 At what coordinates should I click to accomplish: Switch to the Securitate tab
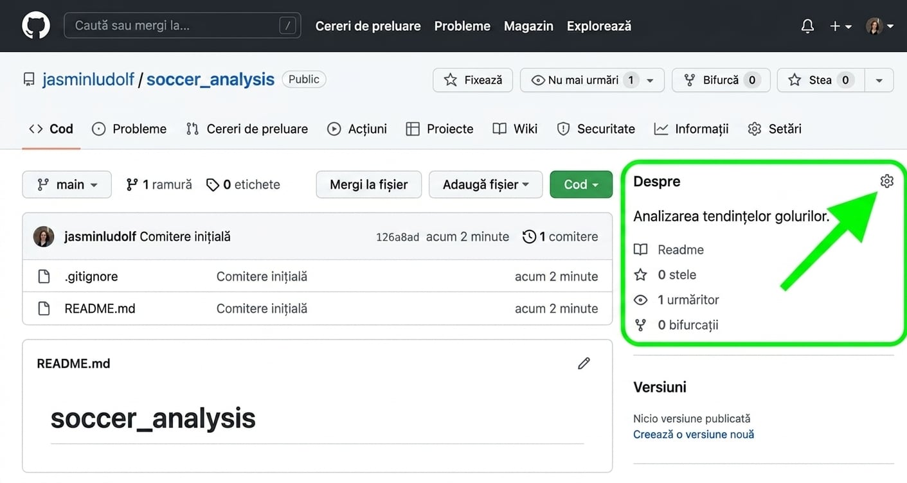596,129
